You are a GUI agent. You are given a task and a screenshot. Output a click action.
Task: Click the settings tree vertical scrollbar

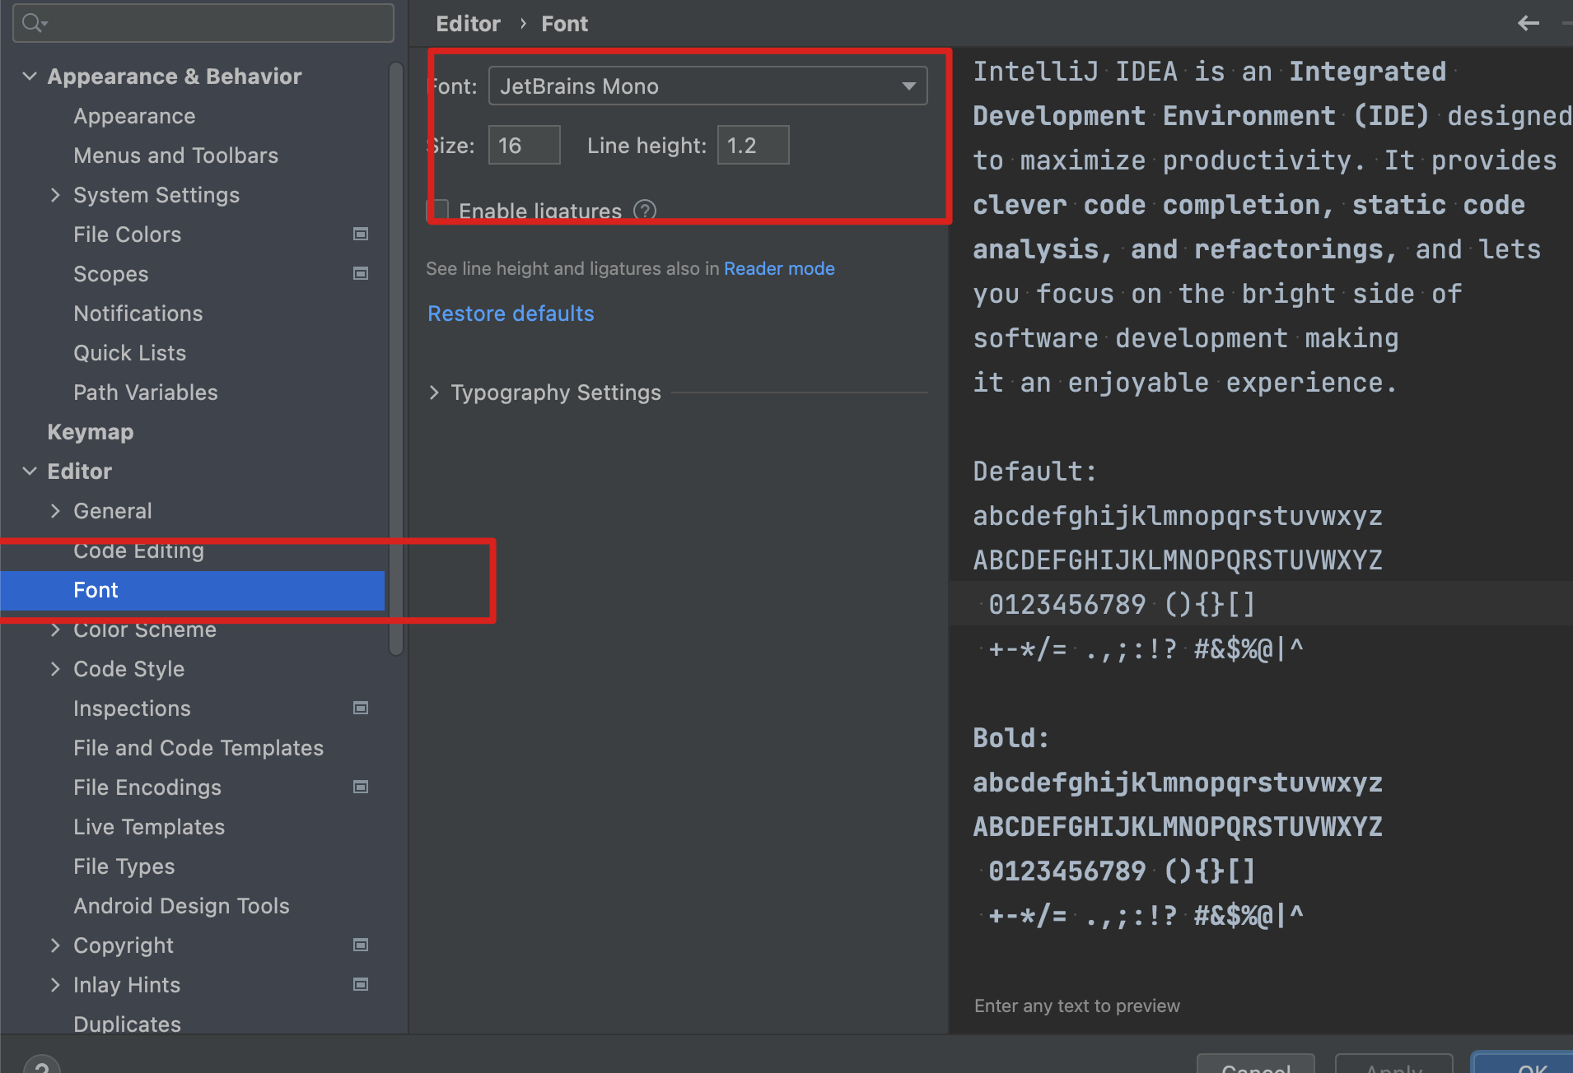point(396,358)
